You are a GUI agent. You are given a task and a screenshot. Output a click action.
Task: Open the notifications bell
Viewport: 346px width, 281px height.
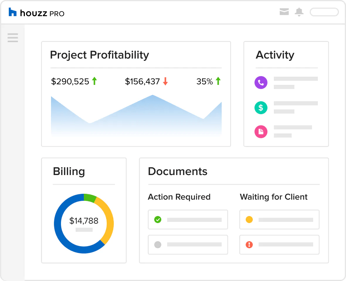point(299,12)
